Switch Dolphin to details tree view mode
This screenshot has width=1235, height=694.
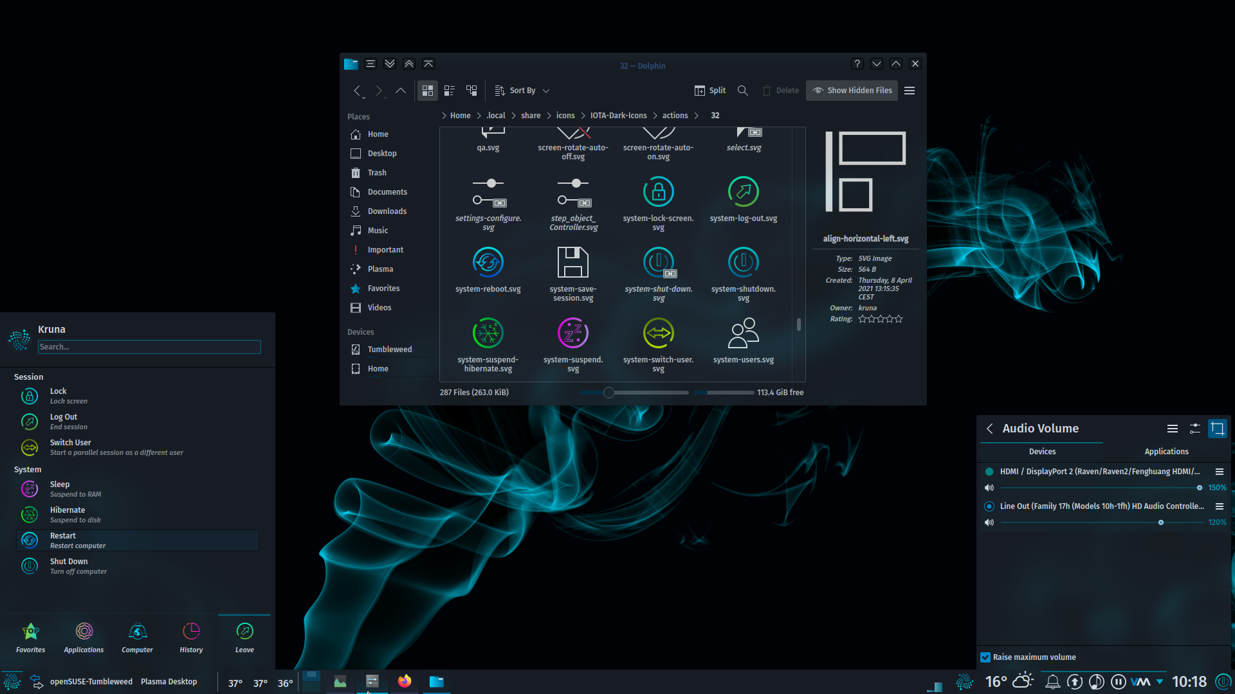[x=471, y=91]
